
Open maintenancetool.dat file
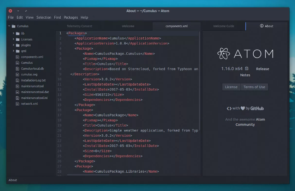click(35, 92)
